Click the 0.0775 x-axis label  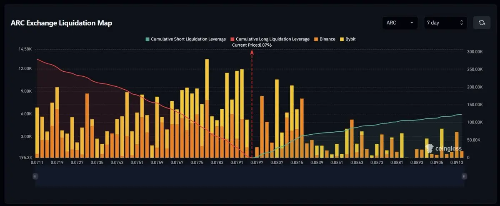(x=197, y=163)
